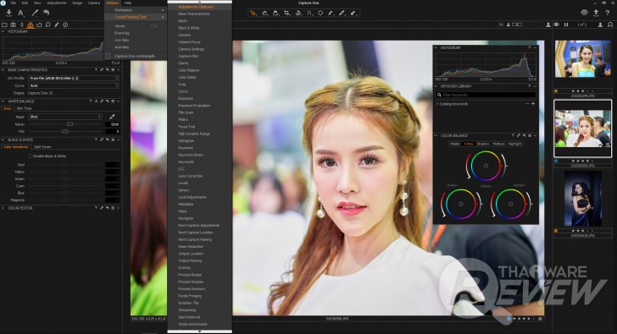Enable Black & White checkbox
This screenshot has width=617, height=334.
31,156
